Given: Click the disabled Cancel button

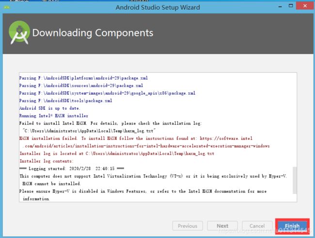Looking at the screenshot, I should tap(257, 226).
